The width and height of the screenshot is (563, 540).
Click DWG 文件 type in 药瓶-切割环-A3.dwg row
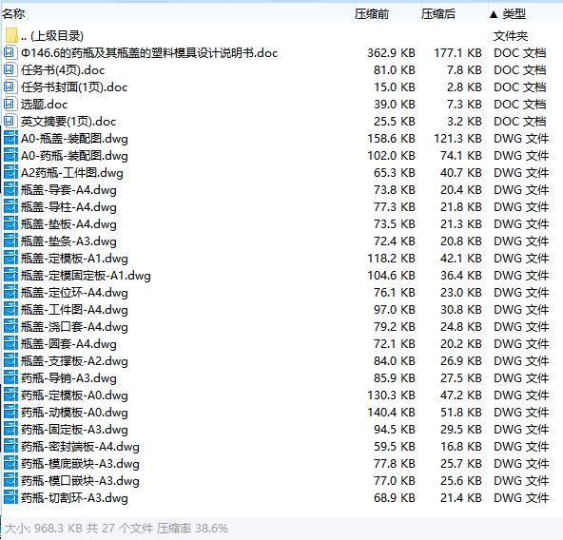pyautogui.click(x=521, y=498)
